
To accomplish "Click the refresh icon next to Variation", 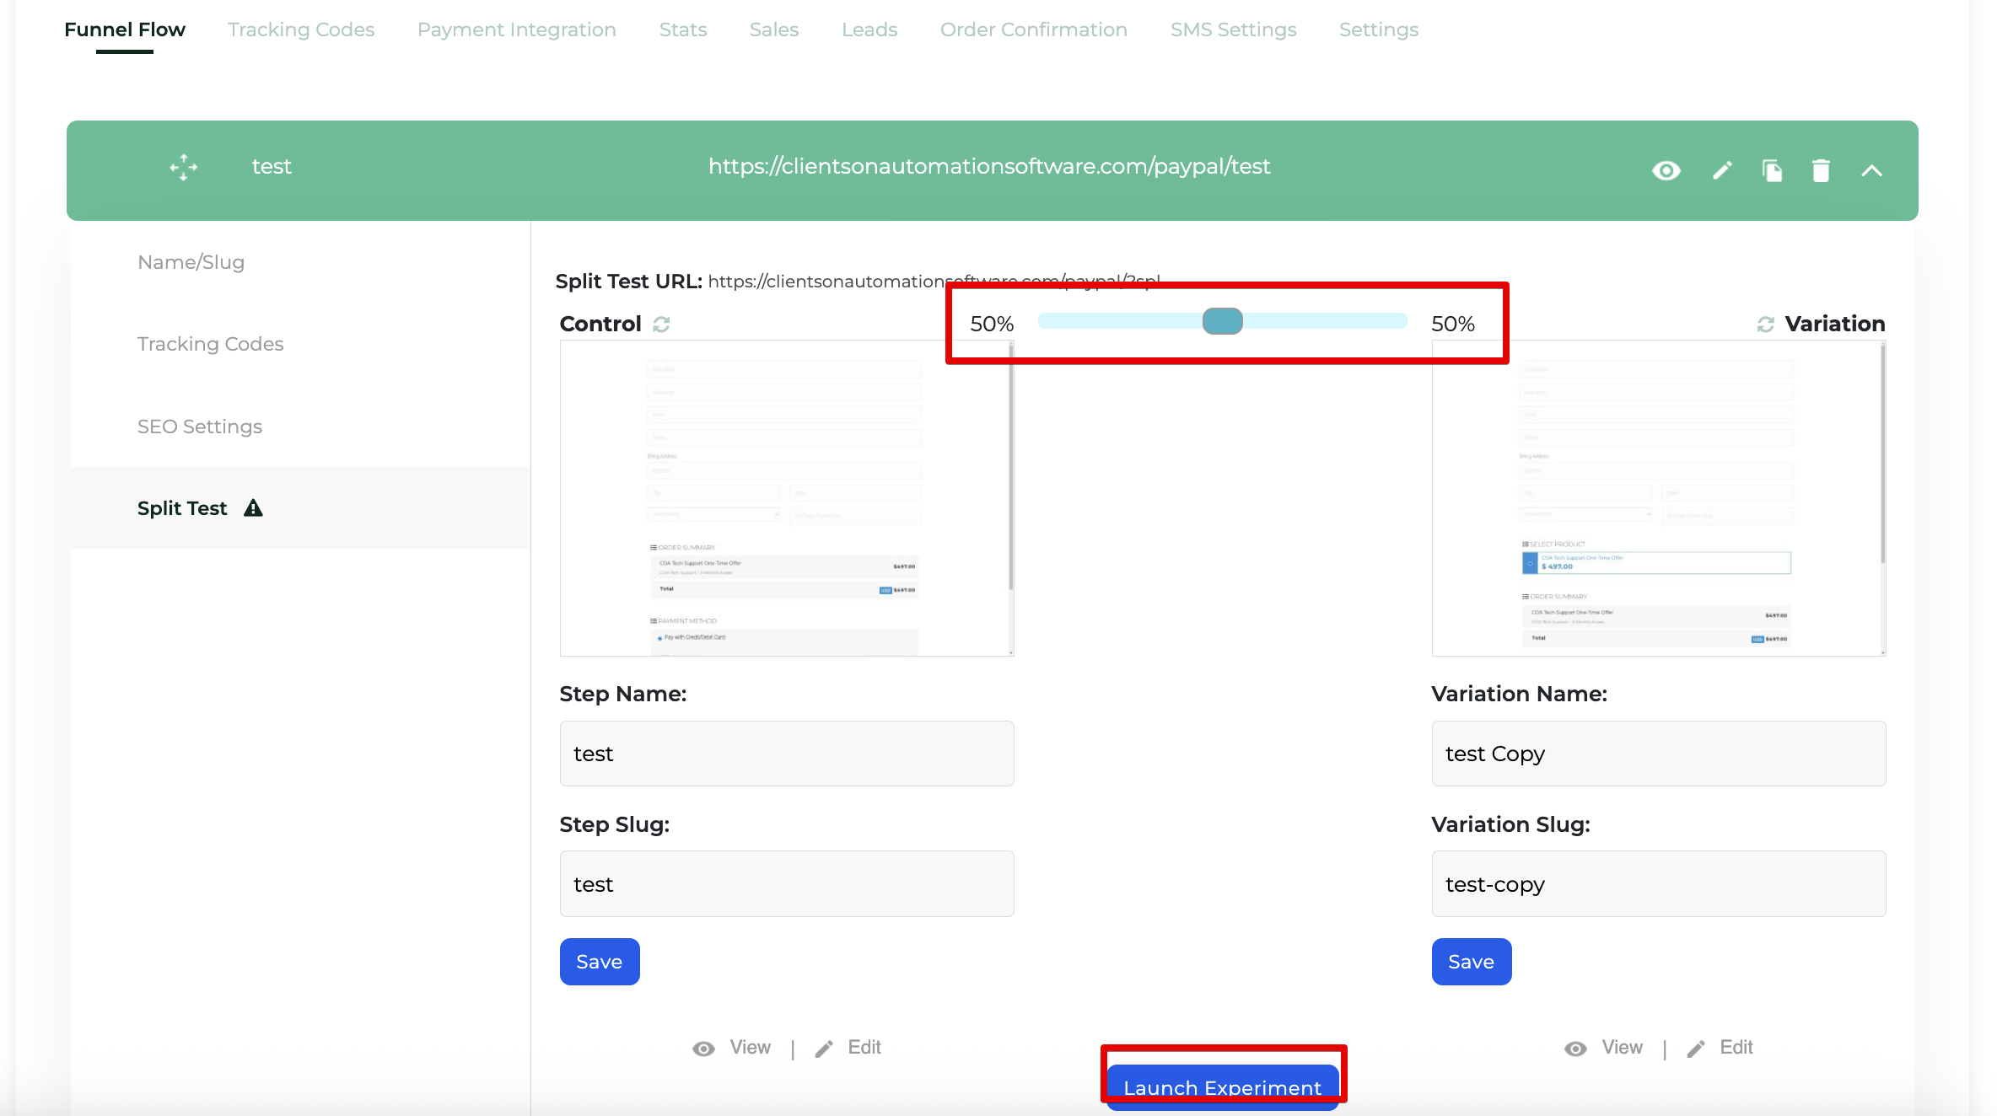I will pyautogui.click(x=1766, y=324).
